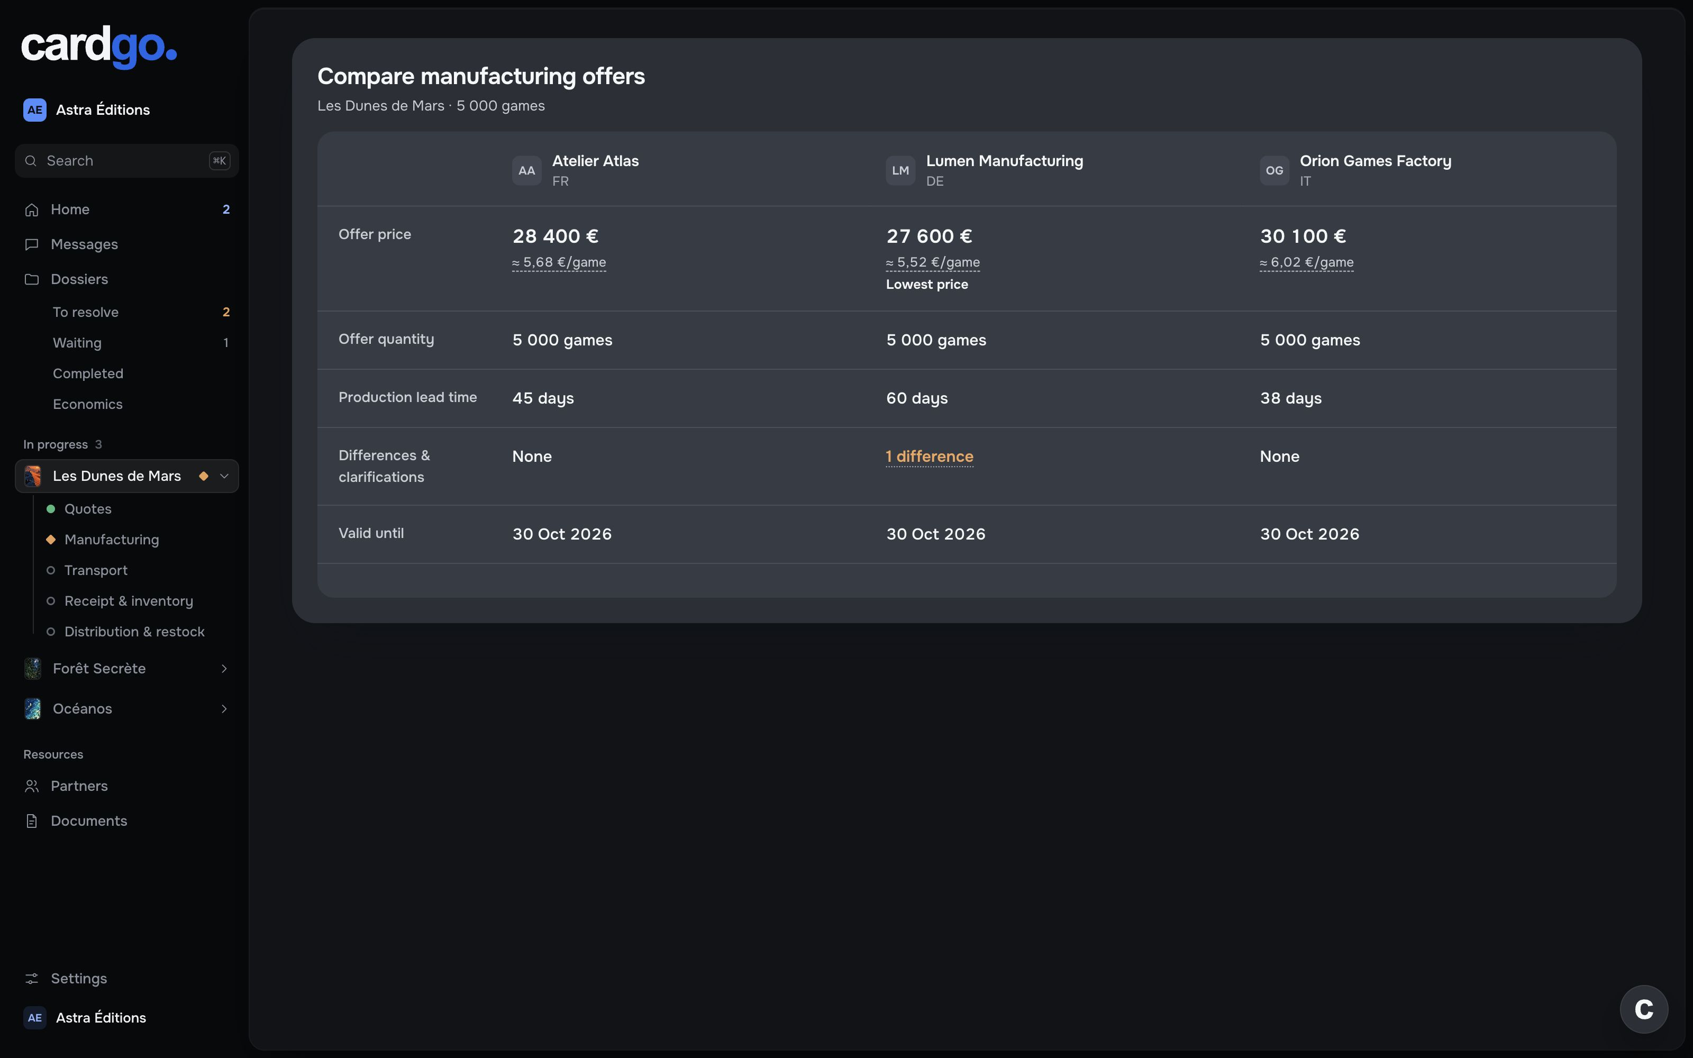1693x1058 pixels.
Task: Click the 60 days lead time
Action: click(917, 399)
